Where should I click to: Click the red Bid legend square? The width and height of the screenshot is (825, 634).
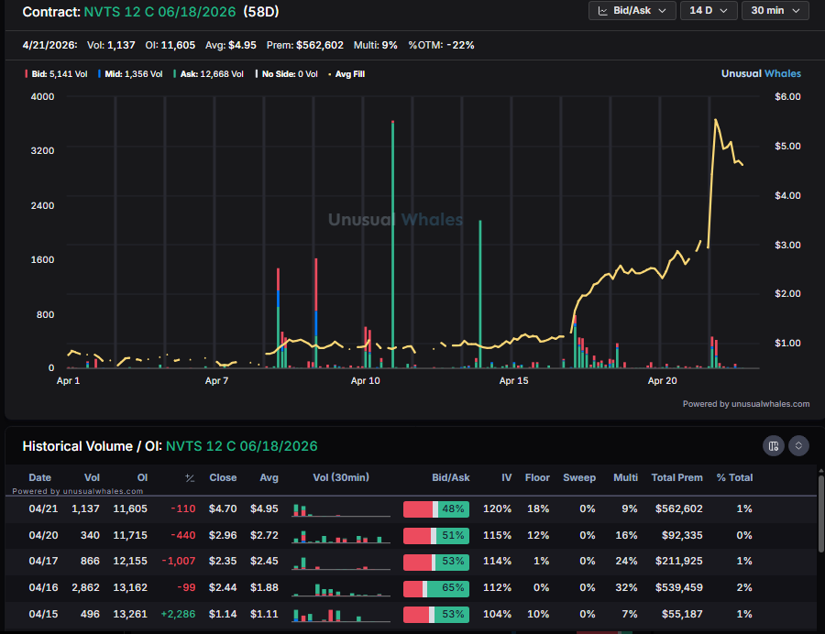point(26,73)
